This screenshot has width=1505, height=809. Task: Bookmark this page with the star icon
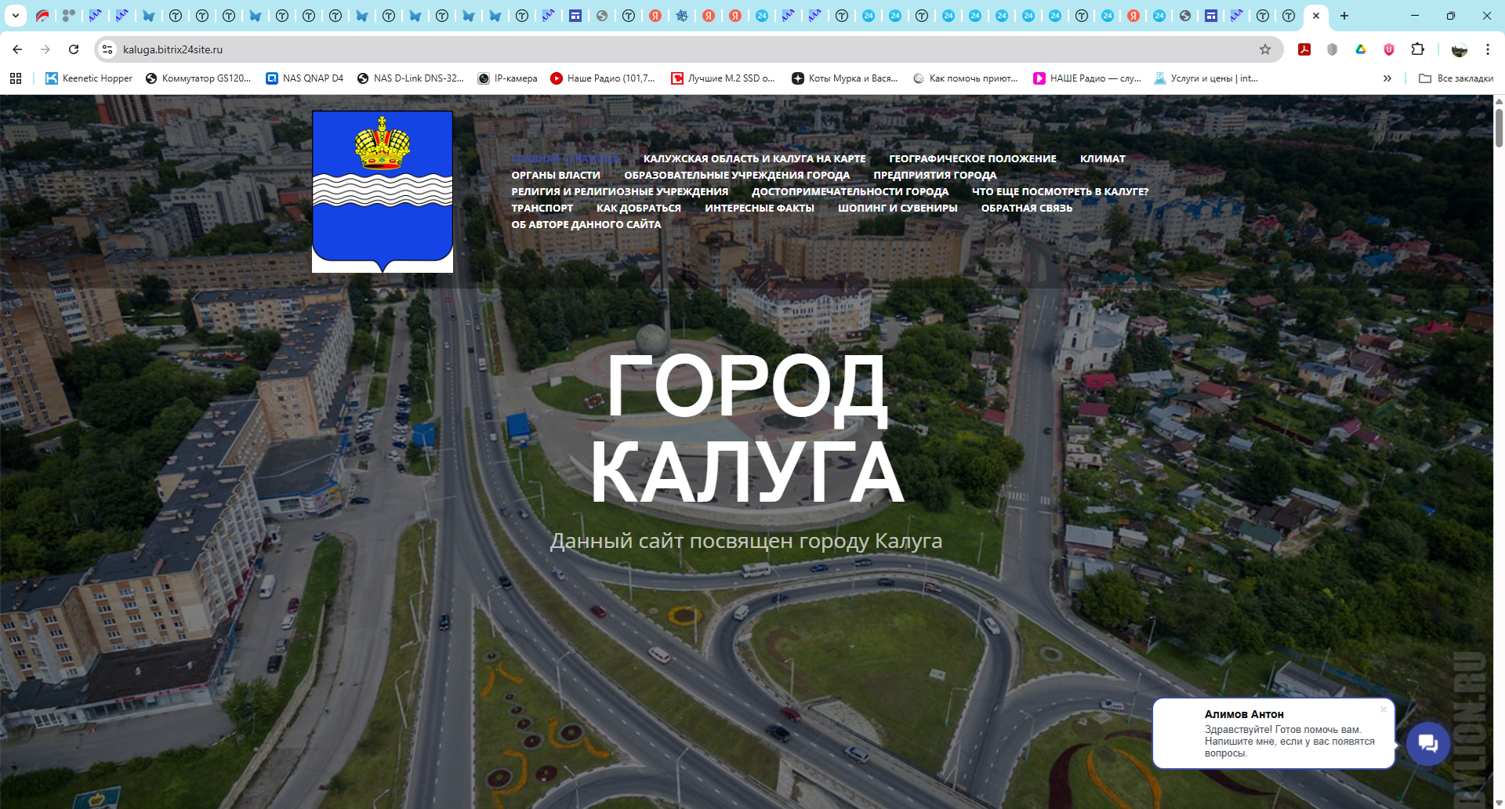tap(1265, 49)
